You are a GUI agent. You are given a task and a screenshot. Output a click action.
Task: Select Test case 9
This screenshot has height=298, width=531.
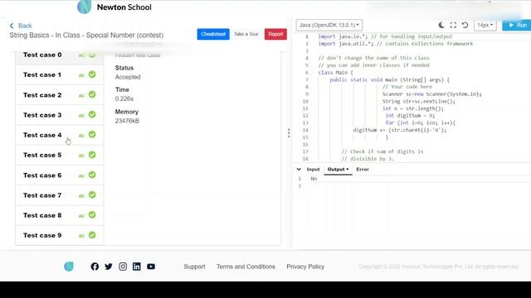click(x=59, y=235)
